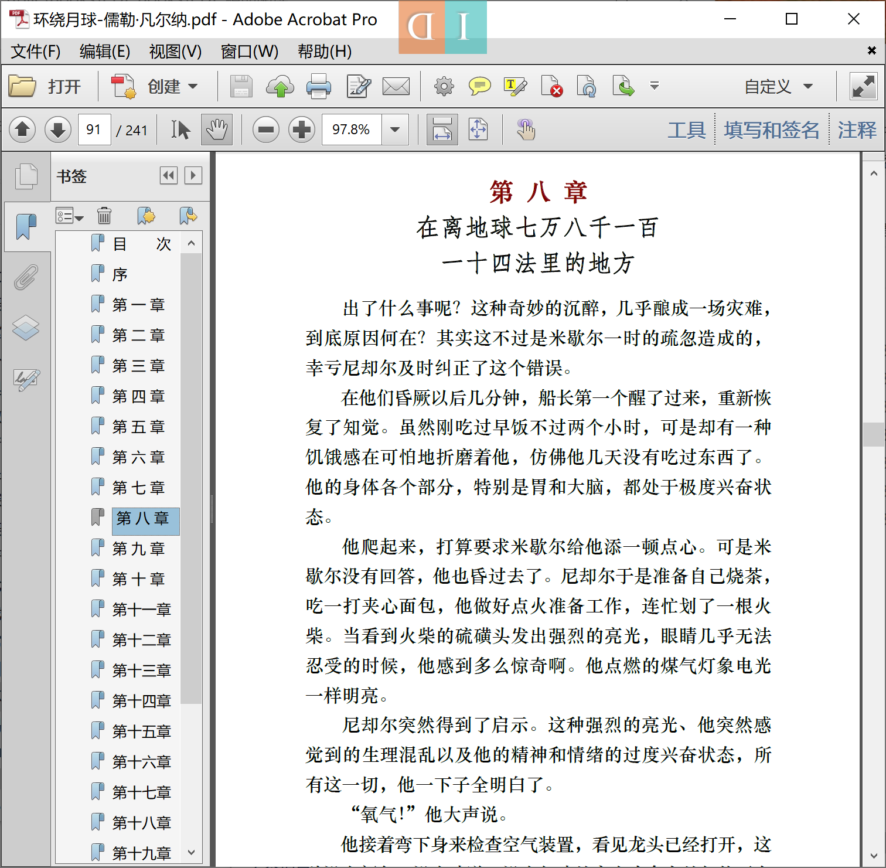Open the 注释 pane
The height and width of the screenshot is (868, 886).
click(857, 130)
